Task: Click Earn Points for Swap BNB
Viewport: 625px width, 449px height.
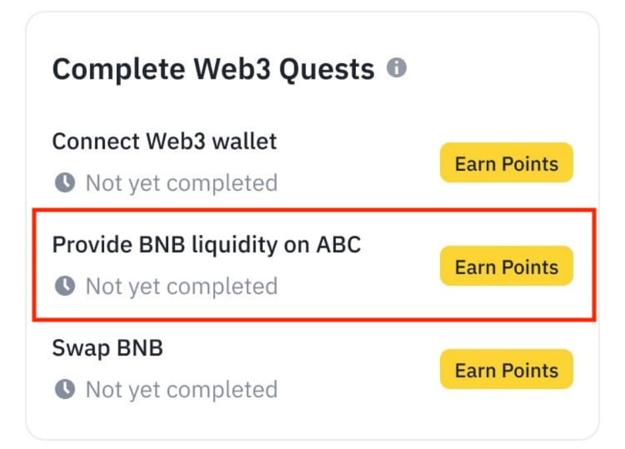Action: pos(506,369)
